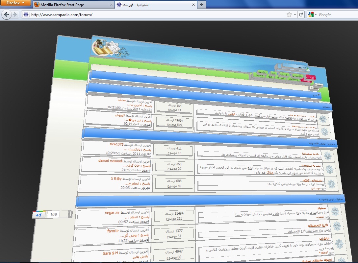Image resolution: width=358 pixels, height=263 pixels.
Task: Open the green عضویت register tab
Action: point(262,72)
